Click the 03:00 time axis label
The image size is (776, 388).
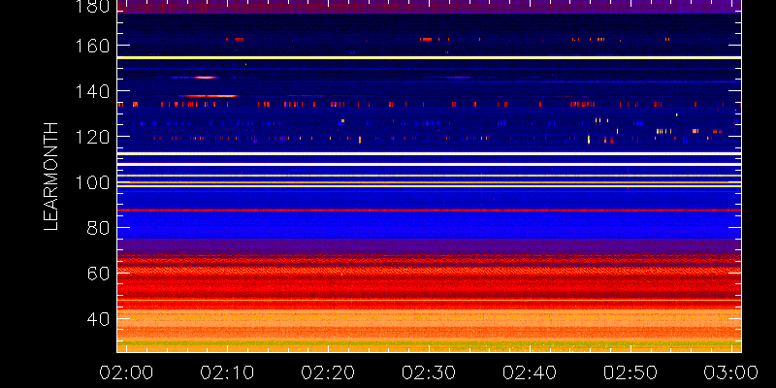tap(731, 372)
